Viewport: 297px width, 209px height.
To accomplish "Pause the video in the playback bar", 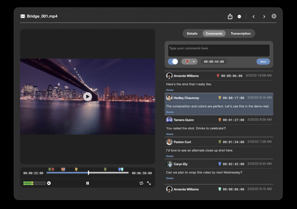I will (87, 183).
